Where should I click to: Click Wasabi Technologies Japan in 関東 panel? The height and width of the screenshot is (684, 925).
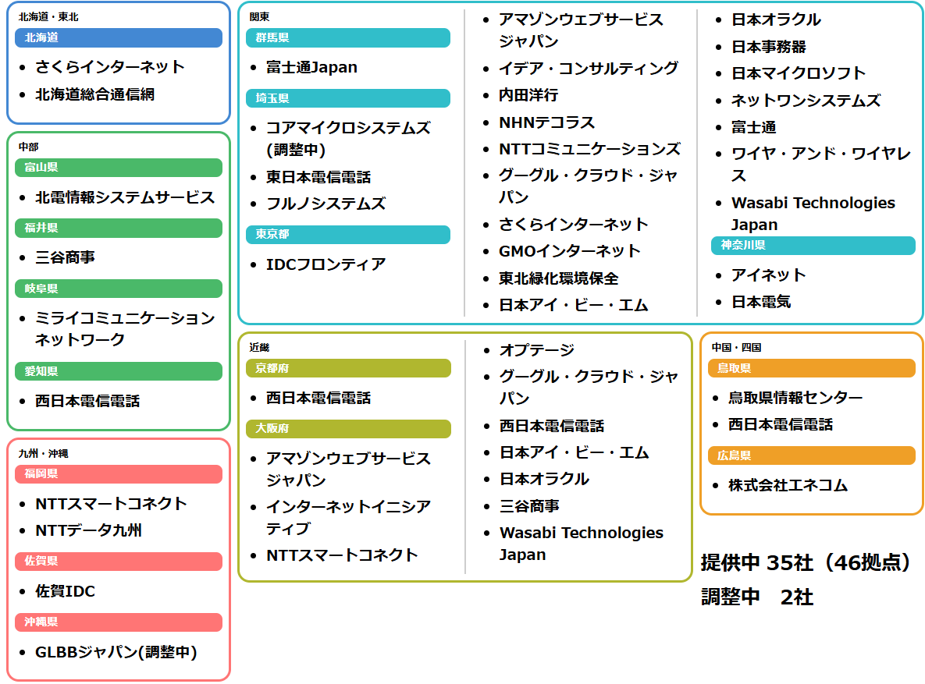[x=813, y=214]
